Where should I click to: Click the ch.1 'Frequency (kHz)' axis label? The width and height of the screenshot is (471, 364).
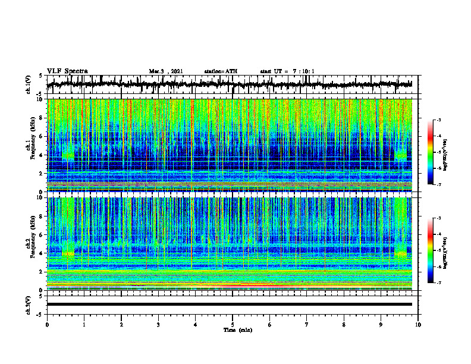click(33, 138)
